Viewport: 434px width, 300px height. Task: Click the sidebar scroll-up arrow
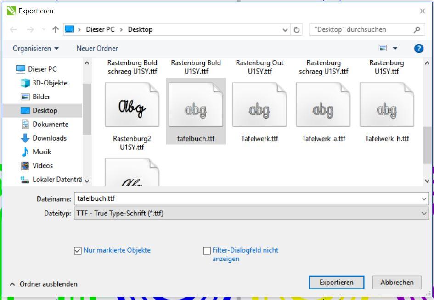click(87, 63)
